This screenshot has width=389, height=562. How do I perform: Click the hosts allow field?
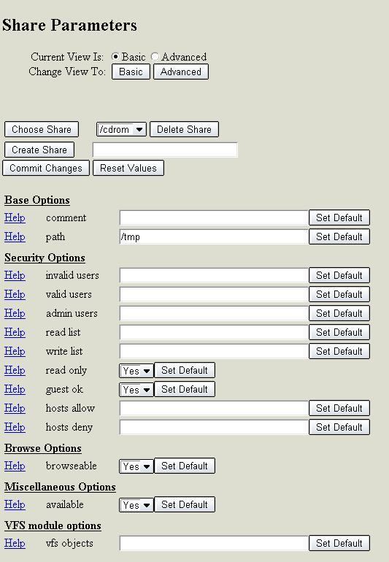(214, 408)
